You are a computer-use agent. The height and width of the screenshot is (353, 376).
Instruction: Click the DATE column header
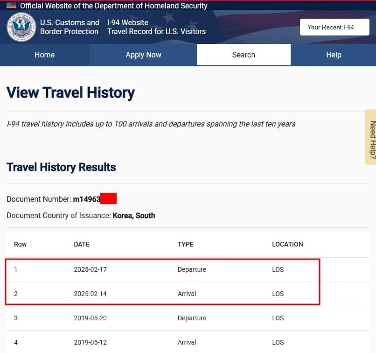click(82, 244)
